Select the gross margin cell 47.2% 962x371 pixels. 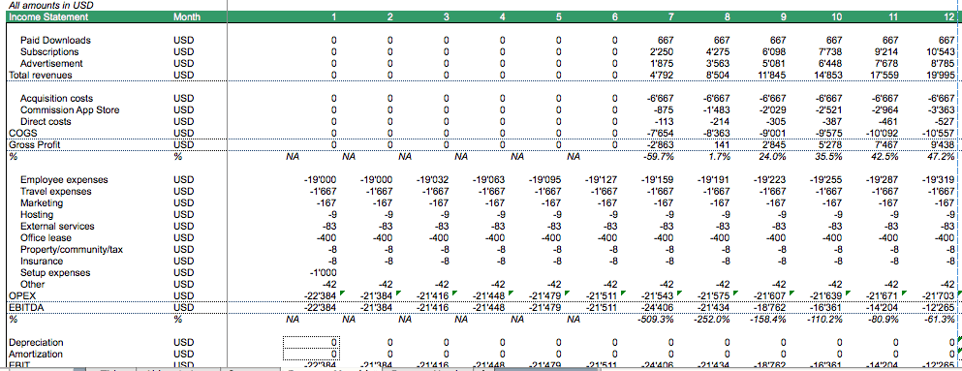[x=942, y=156]
